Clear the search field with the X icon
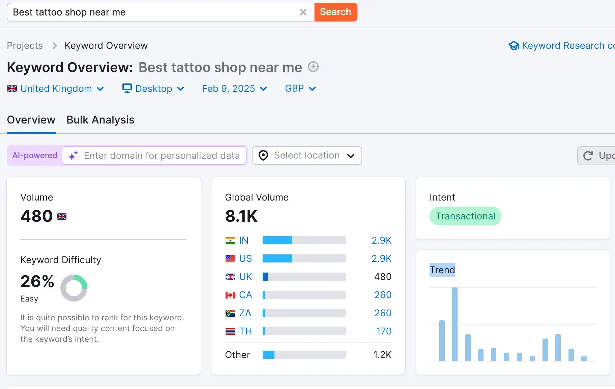This screenshot has width=615, height=389. click(x=303, y=12)
